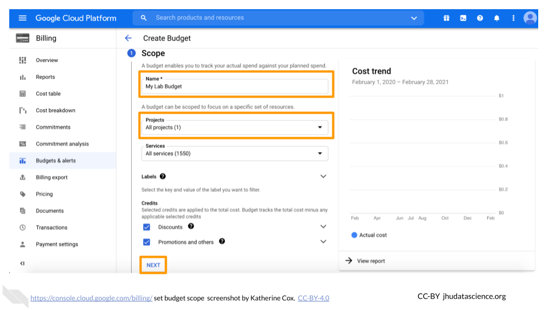Collapse the sidebar with the chevron icon
Screen dimensions: 552x310
[22, 263]
